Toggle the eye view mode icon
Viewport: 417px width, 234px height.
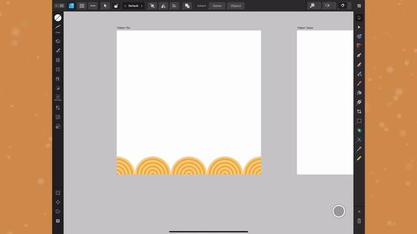coord(327,6)
